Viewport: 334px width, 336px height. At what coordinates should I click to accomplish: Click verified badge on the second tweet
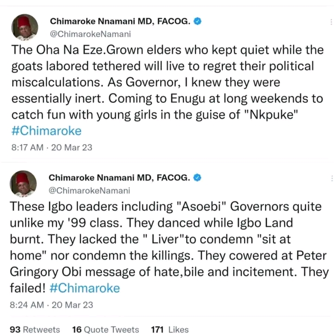[x=197, y=178]
